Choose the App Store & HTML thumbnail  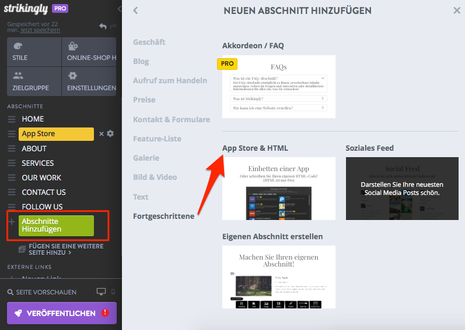tap(279, 189)
